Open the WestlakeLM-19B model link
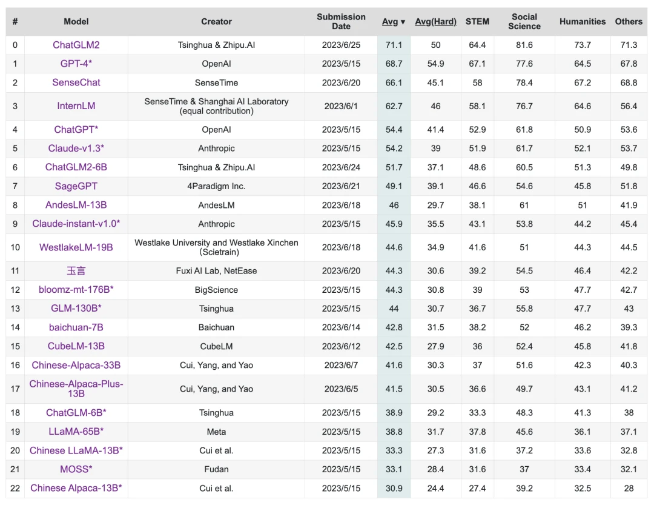 coord(76,247)
